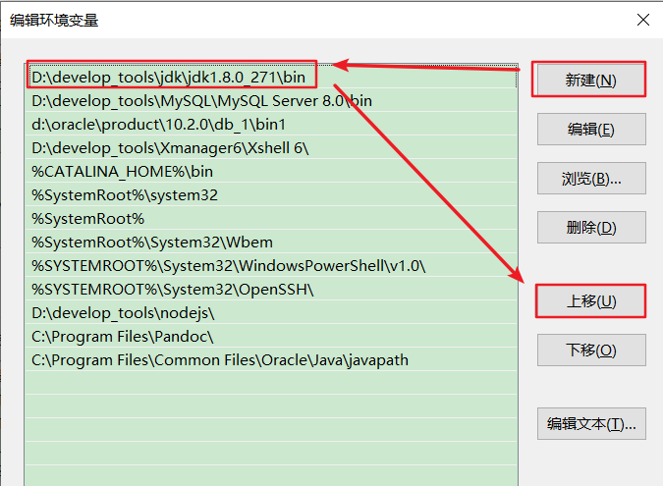Select the System32\OpenSSH\ entry
This screenshot has height=486, width=663.
click(x=271, y=290)
